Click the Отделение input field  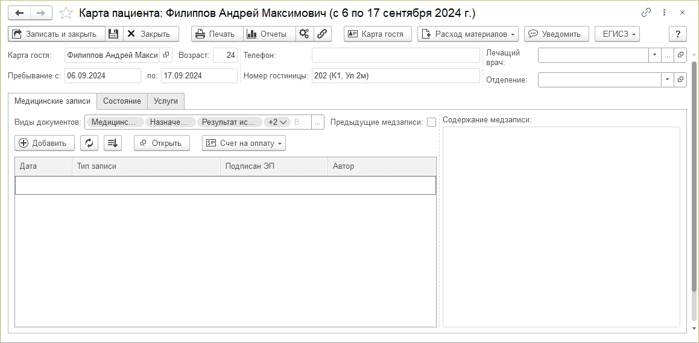point(599,80)
